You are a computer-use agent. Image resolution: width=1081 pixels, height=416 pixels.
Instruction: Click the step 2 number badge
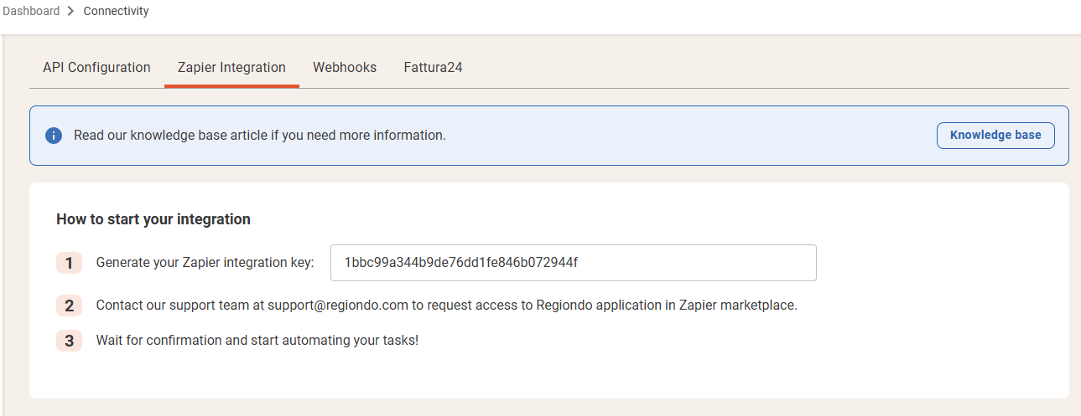coord(69,306)
